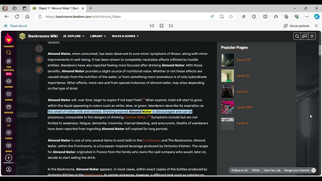Open the Anime section
322x181 pixels.
pyautogui.click(x=9, y=96)
